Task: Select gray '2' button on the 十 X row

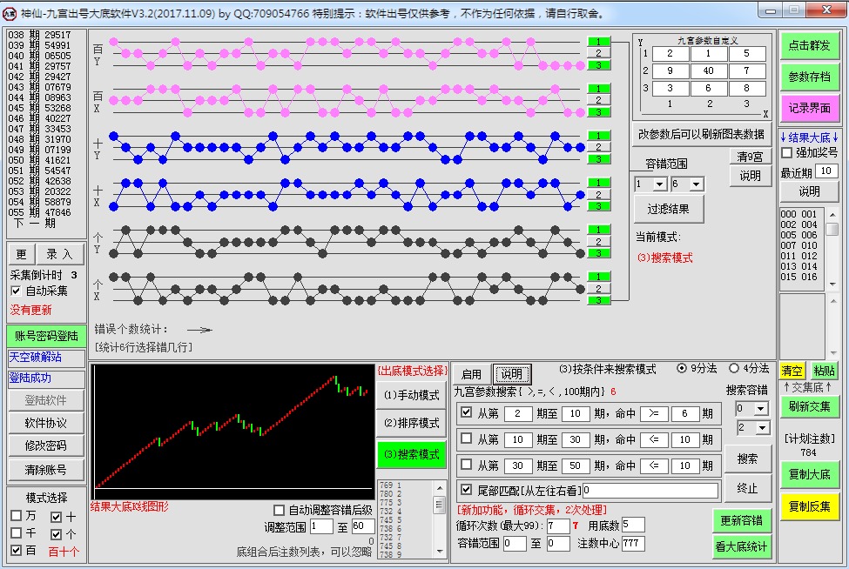Action: [x=598, y=195]
